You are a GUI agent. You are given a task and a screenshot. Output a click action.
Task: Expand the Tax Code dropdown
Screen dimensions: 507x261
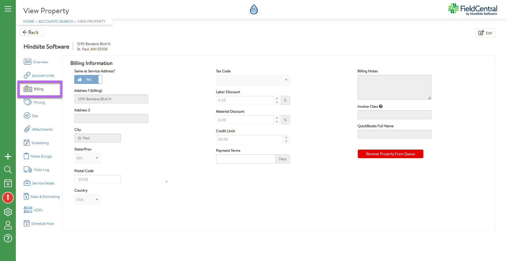(253, 80)
